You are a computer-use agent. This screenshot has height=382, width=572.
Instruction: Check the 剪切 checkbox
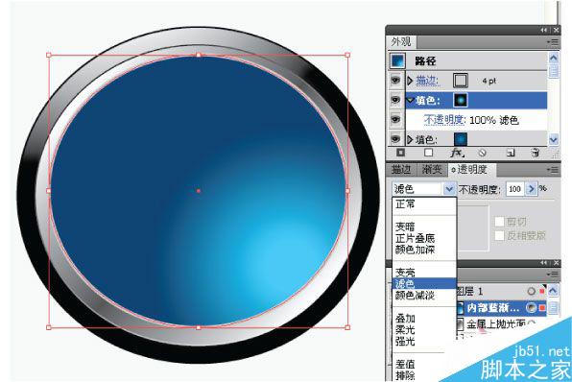[x=499, y=221]
